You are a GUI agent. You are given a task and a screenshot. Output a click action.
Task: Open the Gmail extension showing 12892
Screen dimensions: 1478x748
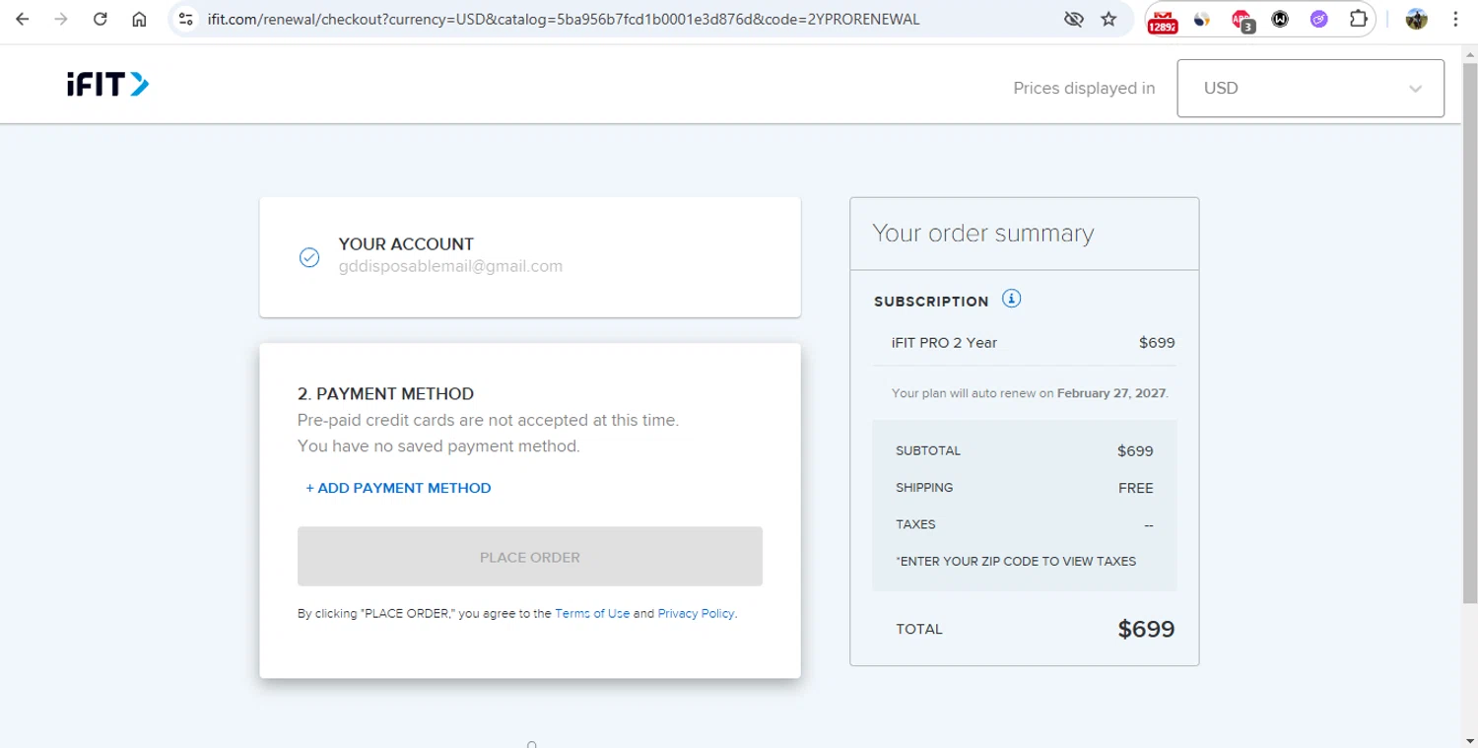click(x=1163, y=20)
